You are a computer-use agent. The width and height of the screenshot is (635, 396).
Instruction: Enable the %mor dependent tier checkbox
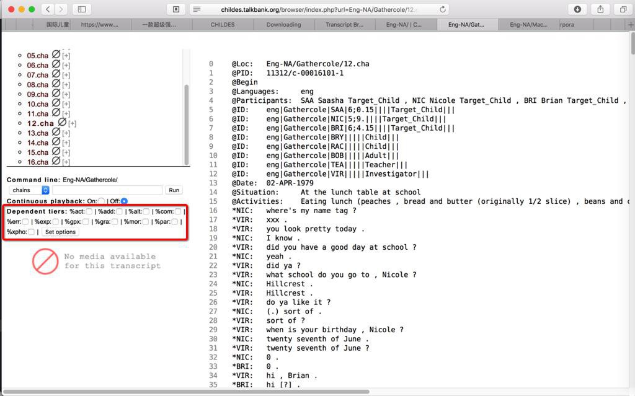[146, 221]
